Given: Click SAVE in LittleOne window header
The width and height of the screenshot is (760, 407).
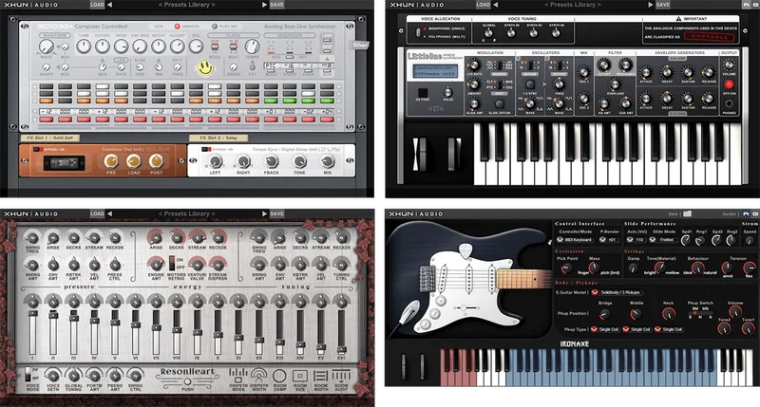Looking at the screenshot, I should click(x=662, y=5).
